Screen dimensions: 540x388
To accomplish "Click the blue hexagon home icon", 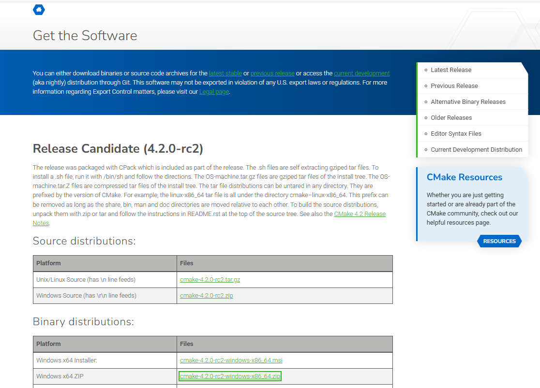I will click(x=39, y=10).
